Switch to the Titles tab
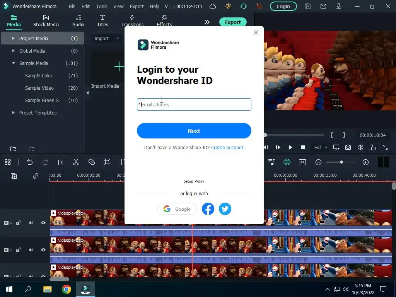Screen dimensions: 396x297 point(102,21)
